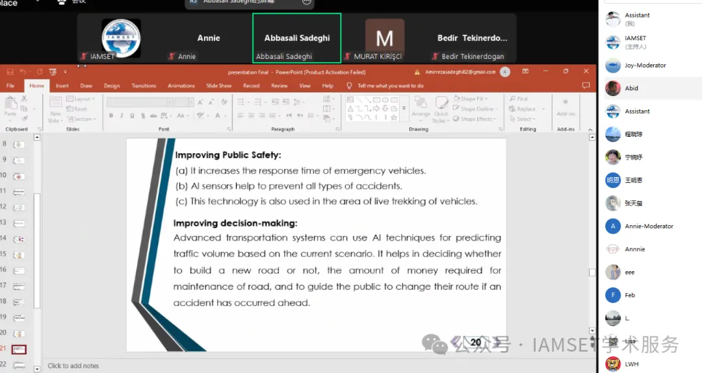Open the Comments speech bubble icon
Image resolution: width=702 pixels, height=373 pixels.
(586, 86)
